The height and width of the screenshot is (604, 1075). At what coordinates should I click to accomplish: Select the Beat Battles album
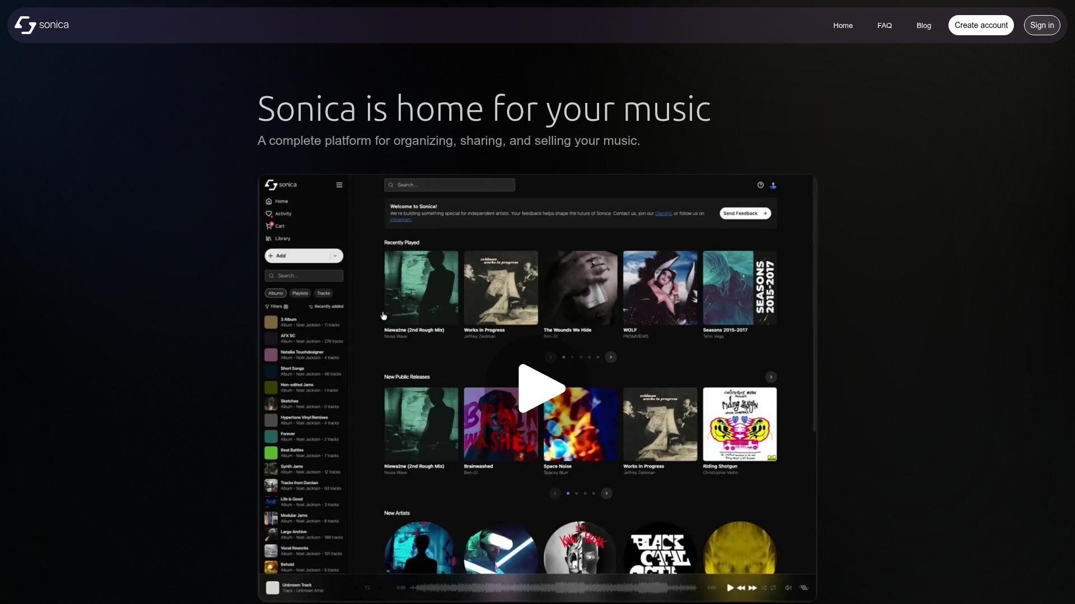(x=304, y=453)
